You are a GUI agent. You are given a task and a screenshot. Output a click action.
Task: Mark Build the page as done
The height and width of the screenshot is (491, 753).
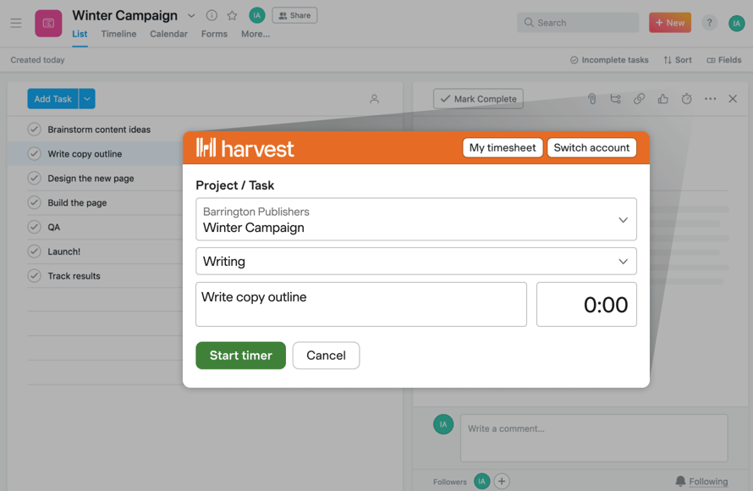click(34, 202)
